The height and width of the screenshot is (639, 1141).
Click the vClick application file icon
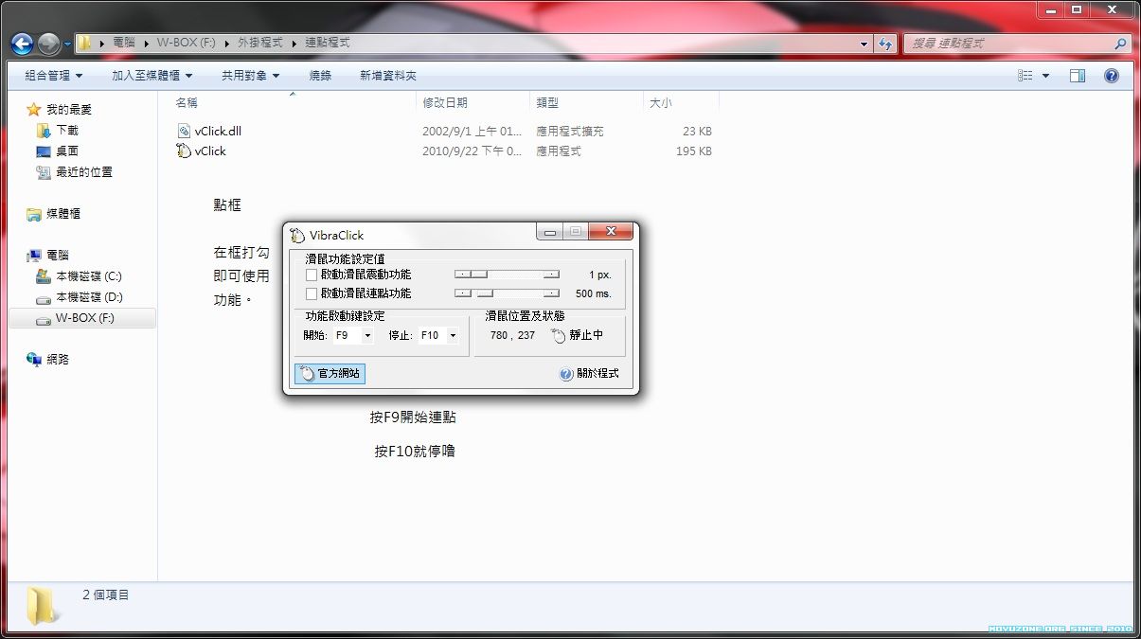click(184, 151)
